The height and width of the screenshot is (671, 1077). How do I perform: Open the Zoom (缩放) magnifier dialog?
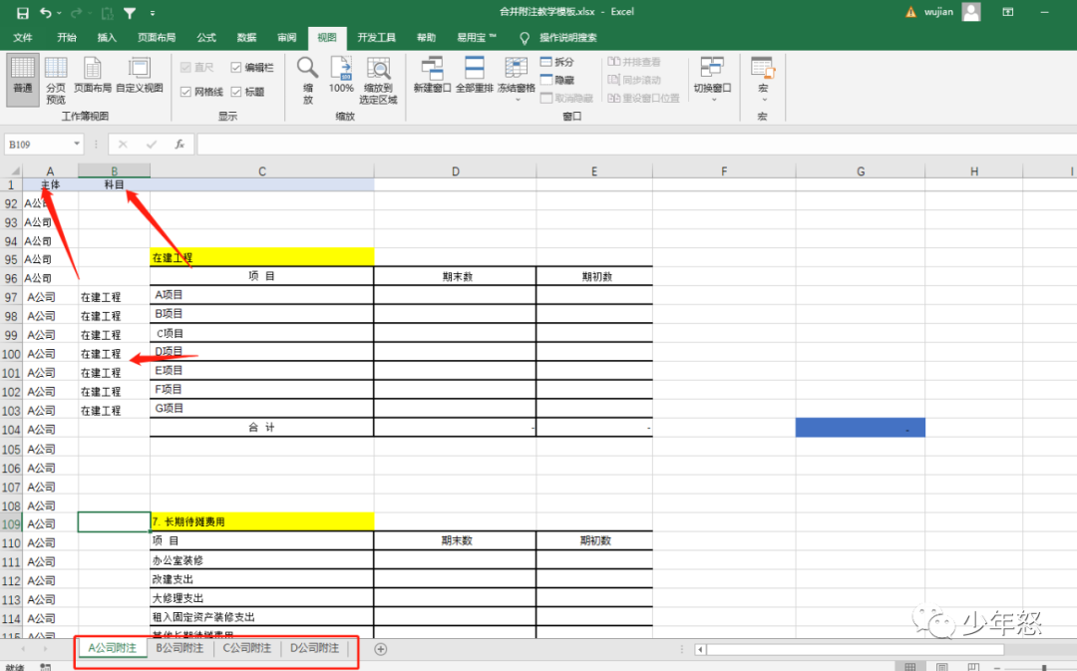click(x=307, y=80)
